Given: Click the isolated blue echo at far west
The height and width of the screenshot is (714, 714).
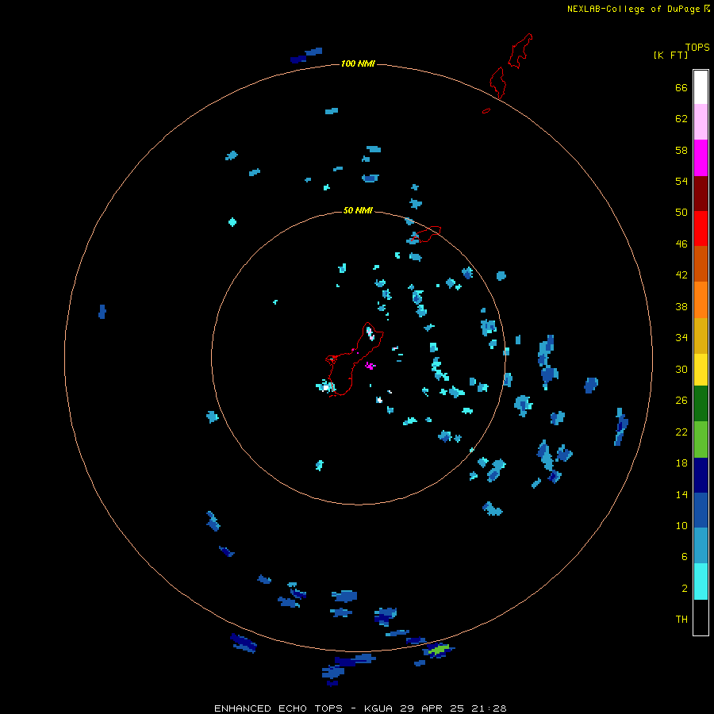Looking at the screenshot, I should tap(102, 312).
